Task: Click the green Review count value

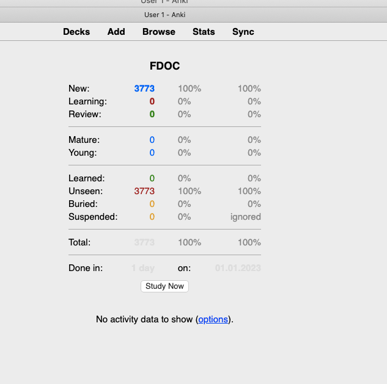Action: click(x=152, y=114)
